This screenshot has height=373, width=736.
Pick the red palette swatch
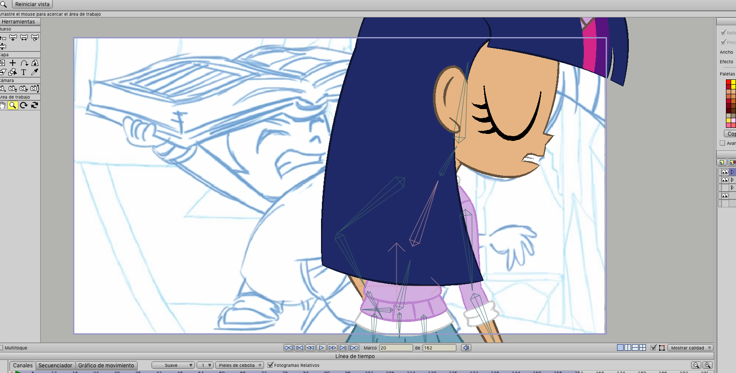pyautogui.click(x=729, y=82)
